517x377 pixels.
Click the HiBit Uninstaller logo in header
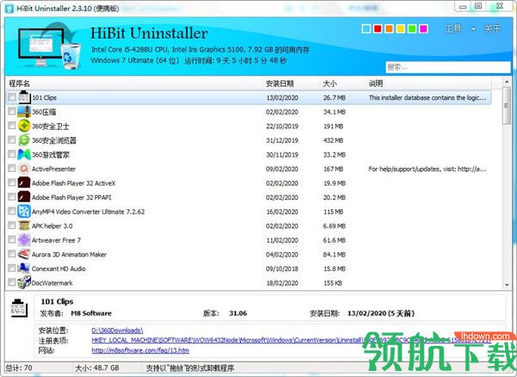(48, 46)
